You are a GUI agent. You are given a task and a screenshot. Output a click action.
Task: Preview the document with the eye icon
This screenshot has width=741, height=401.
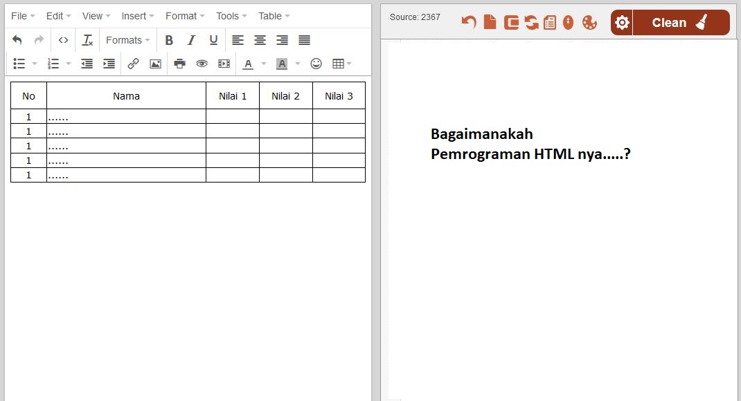point(201,63)
